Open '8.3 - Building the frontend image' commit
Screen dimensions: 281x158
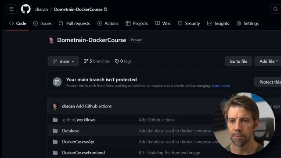tap(169, 153)
